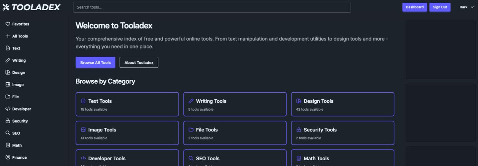
Task: Select Writing category in the sidebar
Action: pyautogui.click(x=35, y=60)
